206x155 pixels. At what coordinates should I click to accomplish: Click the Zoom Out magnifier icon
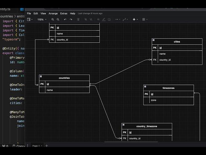point(58,19)
